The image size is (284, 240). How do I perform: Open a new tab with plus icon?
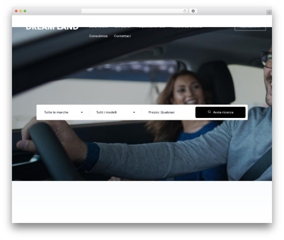click(269, 12)
